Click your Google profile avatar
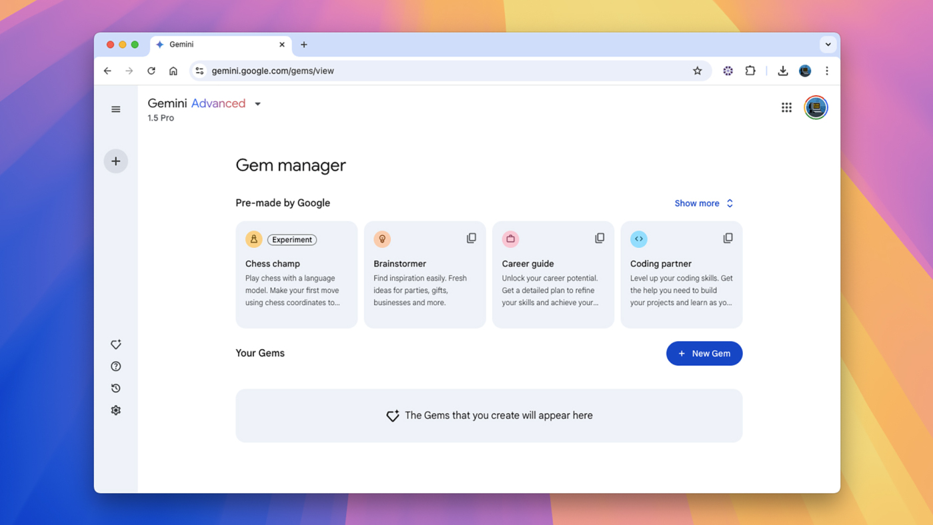Image resolution: width=933 pixels, height=525 pixels. pos(815,107)
